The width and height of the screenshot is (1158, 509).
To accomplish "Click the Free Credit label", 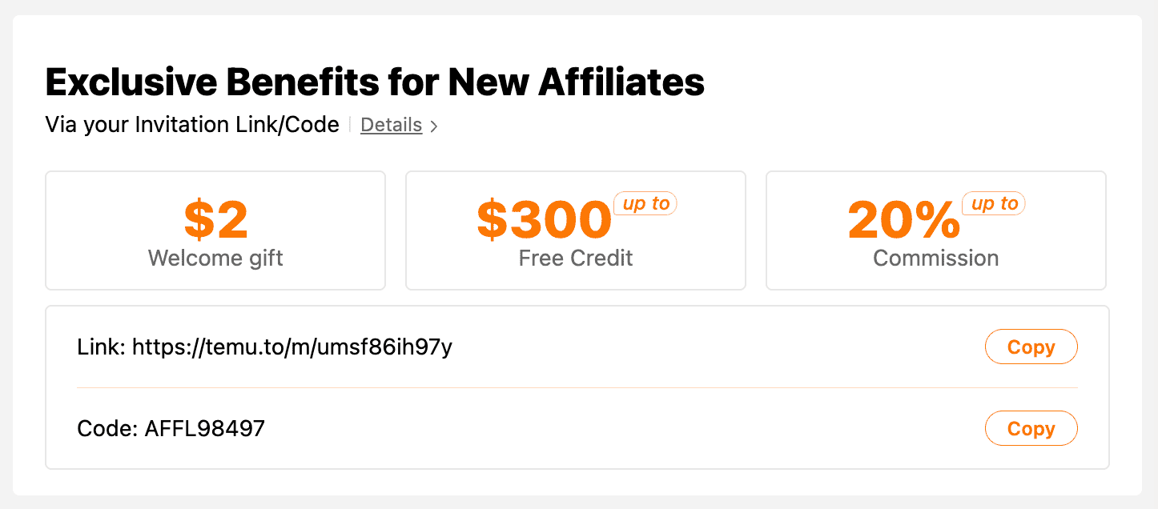I will click(575, 258).
